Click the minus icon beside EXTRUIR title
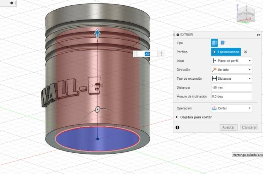Screen dimensions: 263x174 [x=178, y=35]
